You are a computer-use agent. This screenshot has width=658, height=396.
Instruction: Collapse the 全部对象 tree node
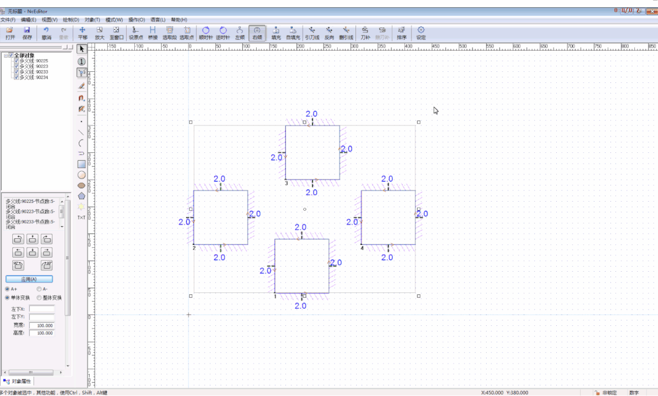pos(5,55)
